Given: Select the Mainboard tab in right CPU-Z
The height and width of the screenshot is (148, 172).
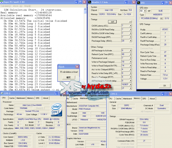Looking at the screenshot, I should coord(127,99).
